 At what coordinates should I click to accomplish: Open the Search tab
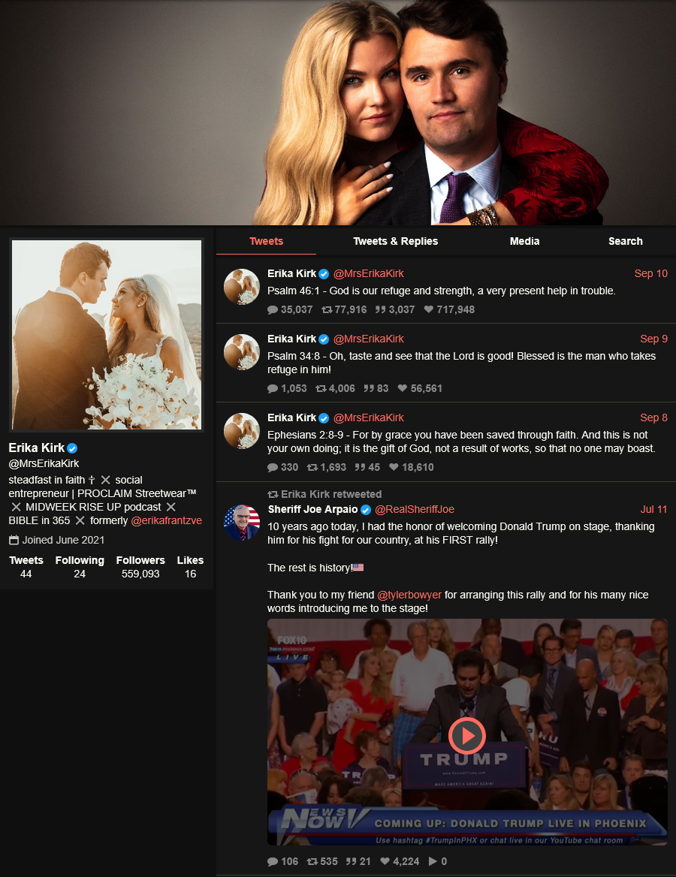(x=625, y=241)
